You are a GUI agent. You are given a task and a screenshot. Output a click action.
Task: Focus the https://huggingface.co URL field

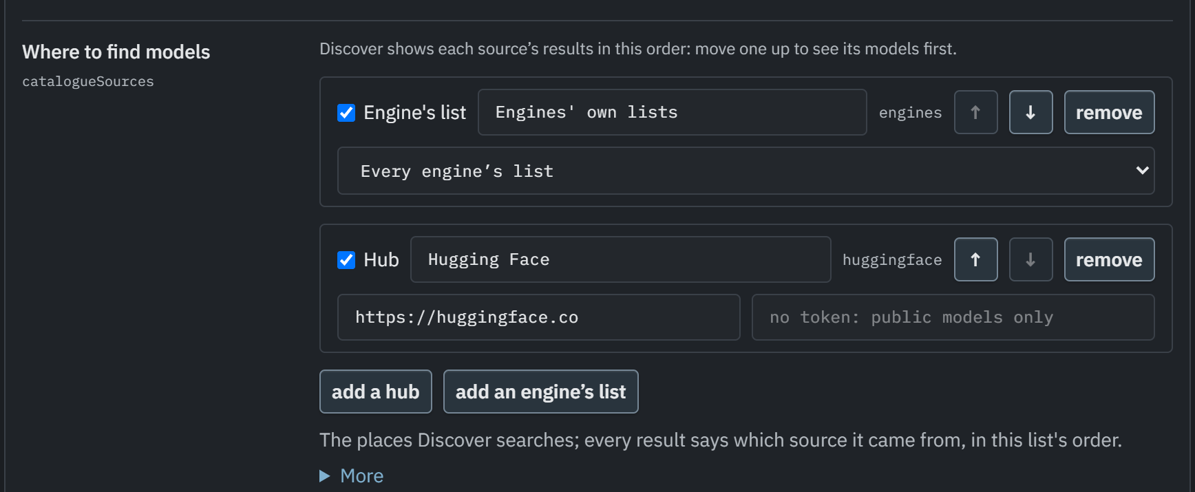(x=538, y=317)
